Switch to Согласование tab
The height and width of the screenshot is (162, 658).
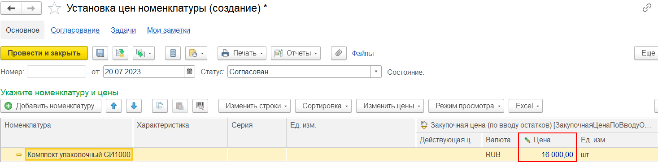point(75,30)
